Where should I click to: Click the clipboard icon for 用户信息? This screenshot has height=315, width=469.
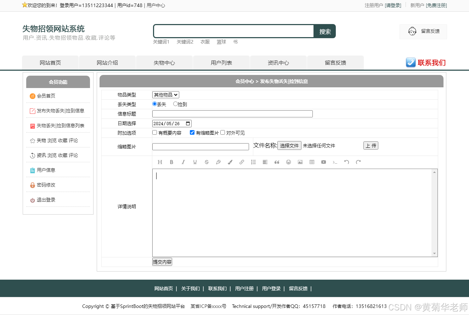(x=33, y=170)
